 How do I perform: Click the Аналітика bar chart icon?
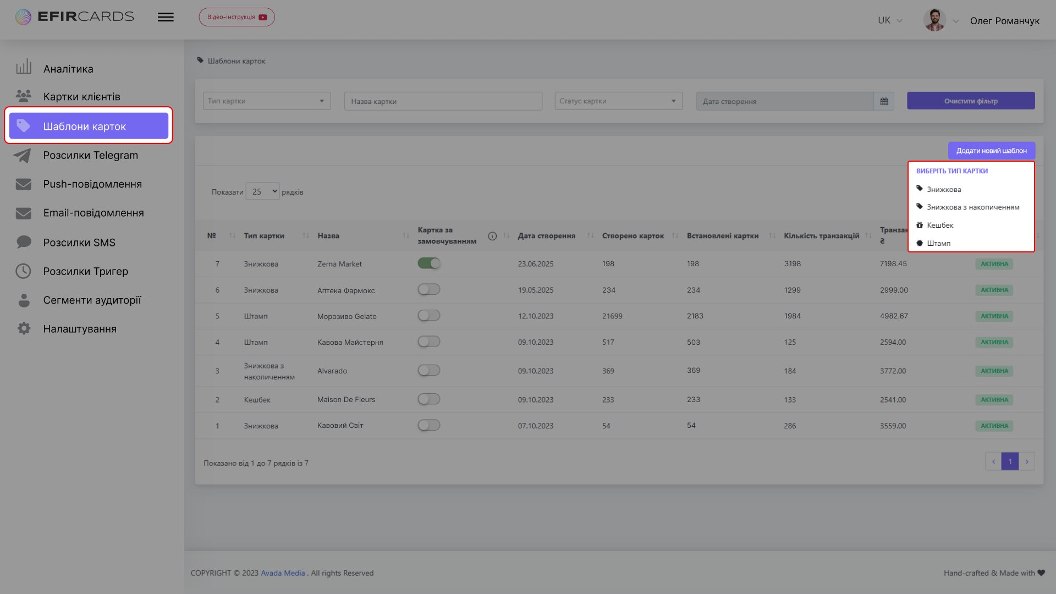[x=24, y=67]
